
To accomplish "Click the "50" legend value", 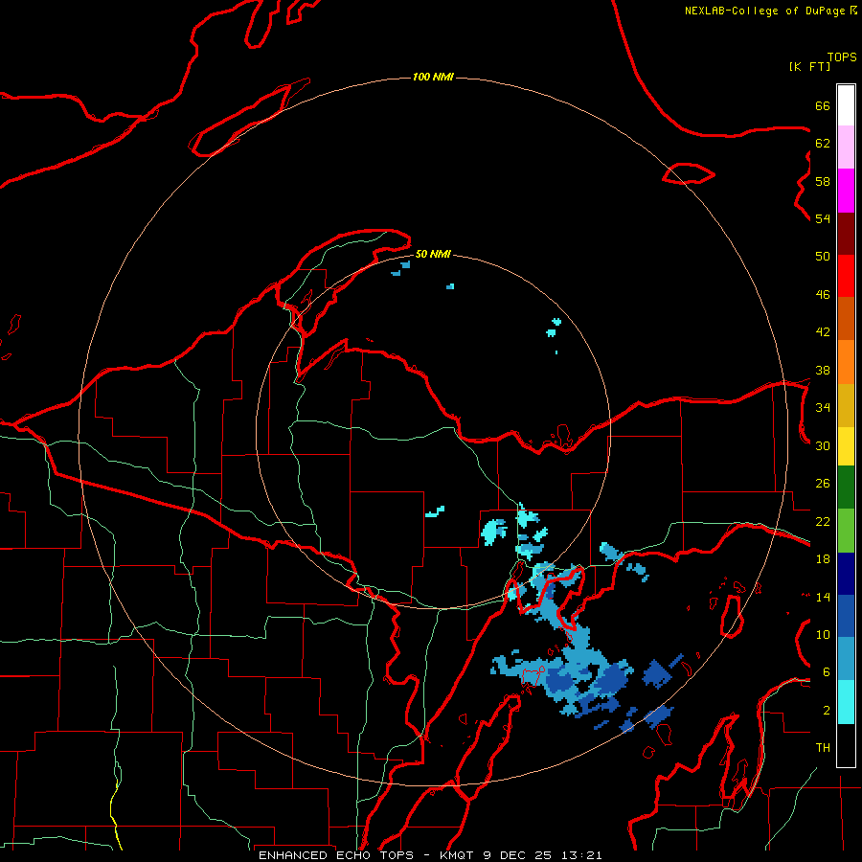I will [x=823, y=257].
